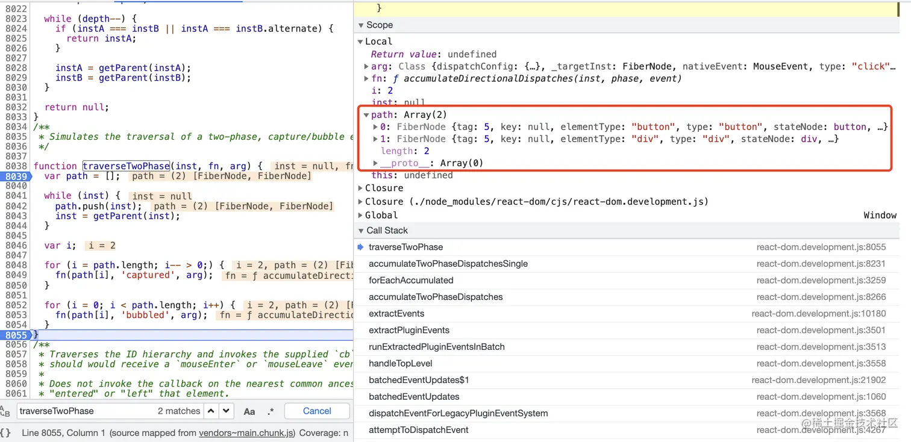911x442 pixels.
Task: Click the '2 matches' search count
Action: (179, 411)
